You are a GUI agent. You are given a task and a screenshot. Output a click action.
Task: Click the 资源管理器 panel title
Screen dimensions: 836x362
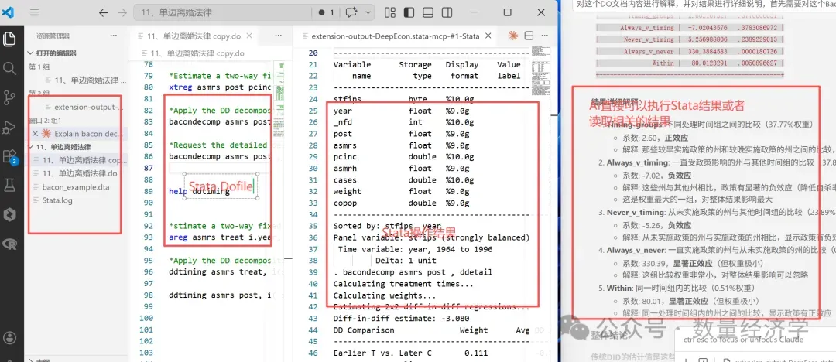tap(53, 36)
